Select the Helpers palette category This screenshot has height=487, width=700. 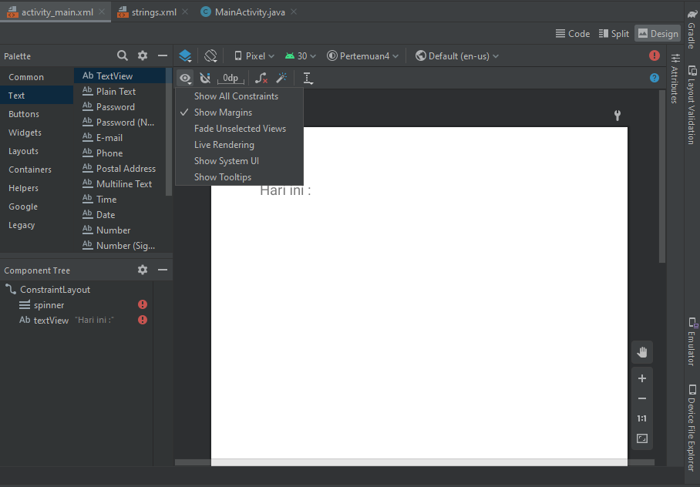pyautogui.click(x=36, y=188)
